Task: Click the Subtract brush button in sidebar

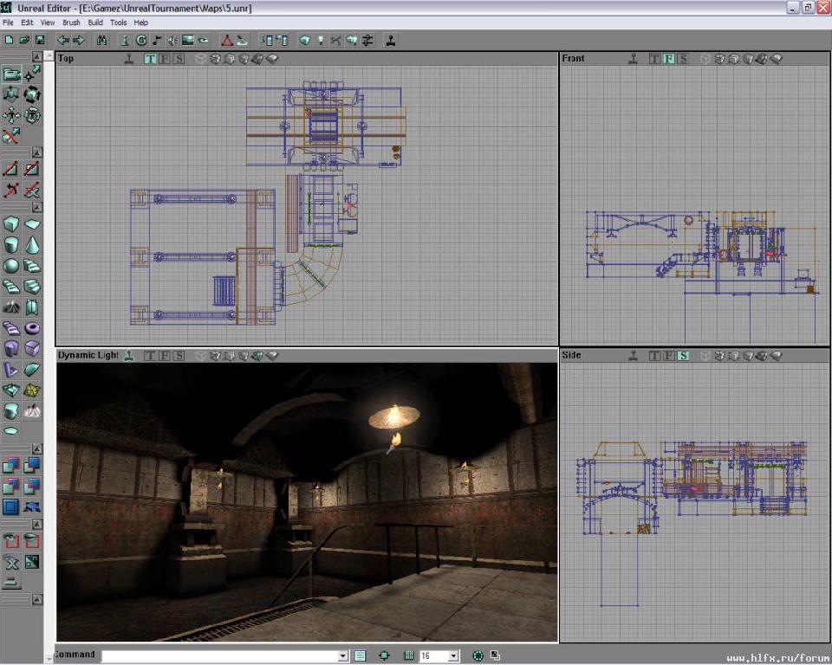Action: 32,467
